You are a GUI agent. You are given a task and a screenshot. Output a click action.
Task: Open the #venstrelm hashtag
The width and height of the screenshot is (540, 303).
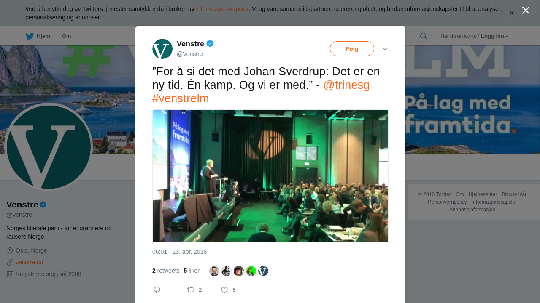point(181,98)
